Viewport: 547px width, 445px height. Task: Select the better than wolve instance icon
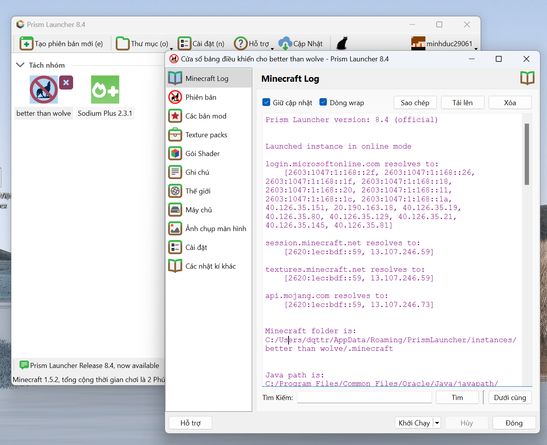44,90
